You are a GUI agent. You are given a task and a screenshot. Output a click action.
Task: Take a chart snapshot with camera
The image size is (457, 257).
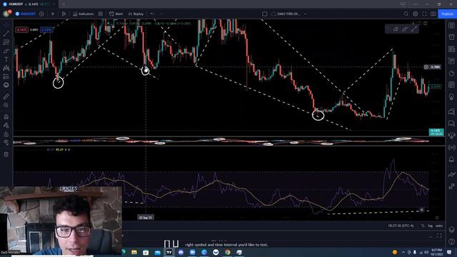point(433,14)
